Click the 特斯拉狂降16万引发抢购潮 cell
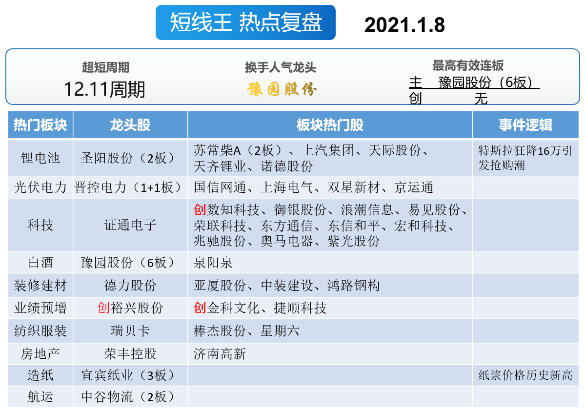The width and height of the screenshot is (585, 413). point(525,158)
